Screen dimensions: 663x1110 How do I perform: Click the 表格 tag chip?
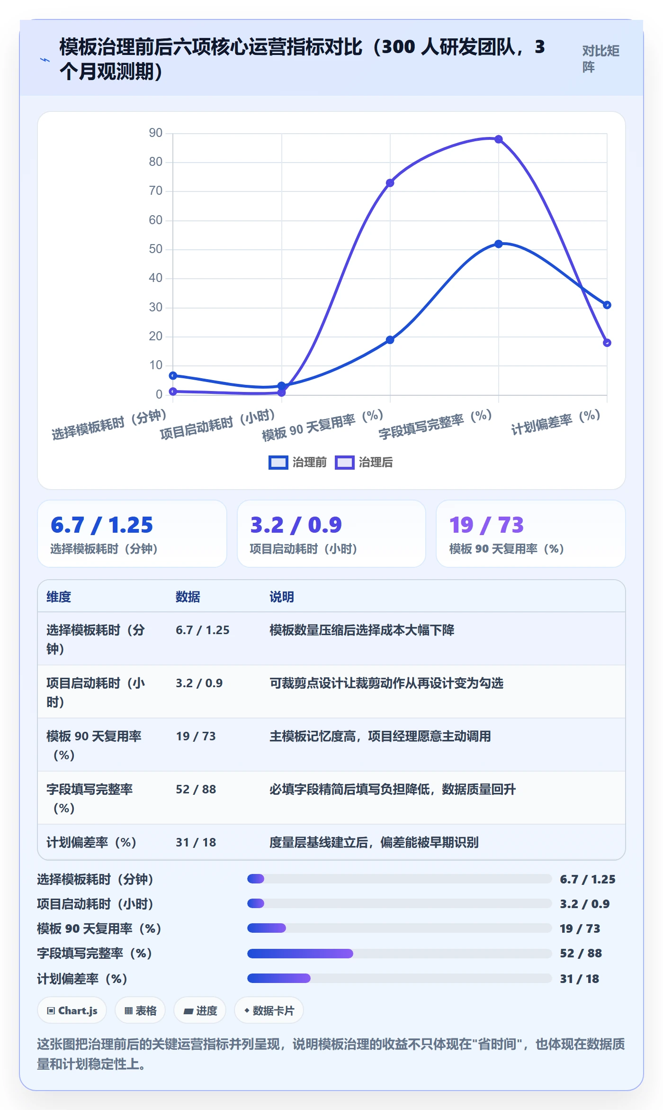tap(140, 1010)
